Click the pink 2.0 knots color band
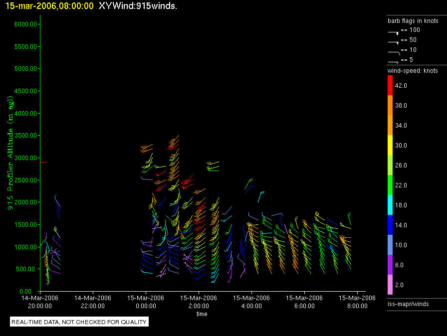Image resolution: width=447 pixels, height=336 pixels. click(x=390, y=285)
